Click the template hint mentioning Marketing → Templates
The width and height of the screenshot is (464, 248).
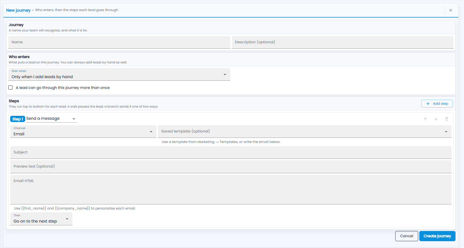point(221,142)
